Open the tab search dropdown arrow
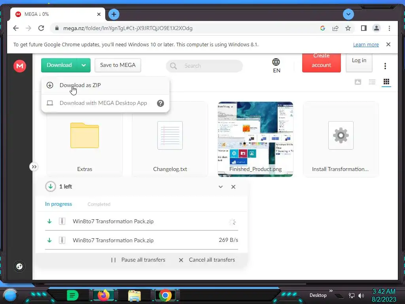Image resolution: width=405 pixels, height=304 pixels. 348,14
